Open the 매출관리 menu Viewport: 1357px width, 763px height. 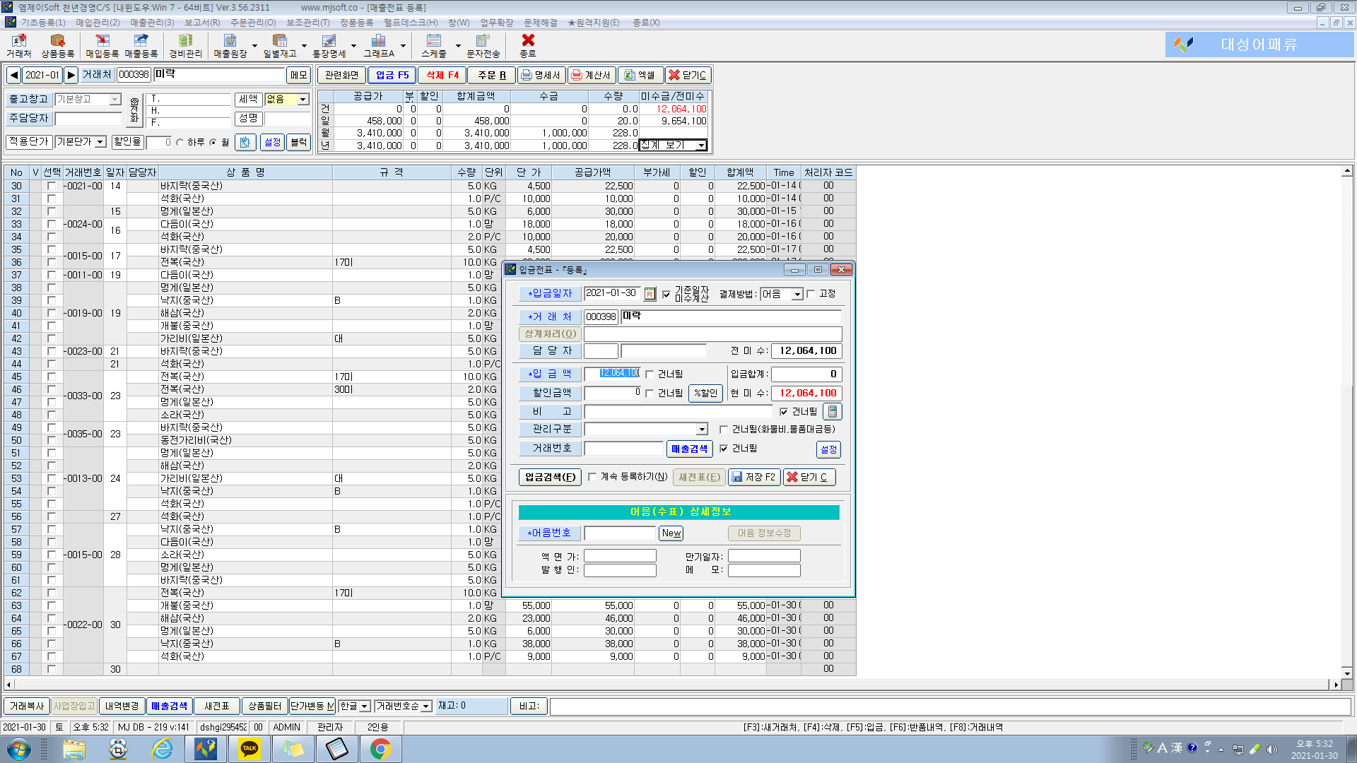click(152, 23)
